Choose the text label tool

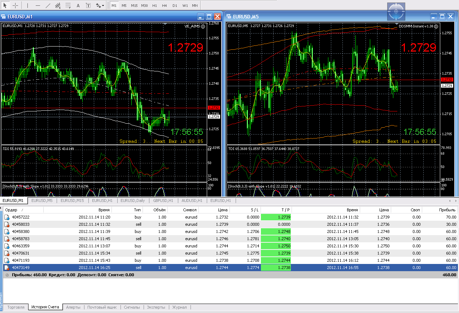pos(88,5)
